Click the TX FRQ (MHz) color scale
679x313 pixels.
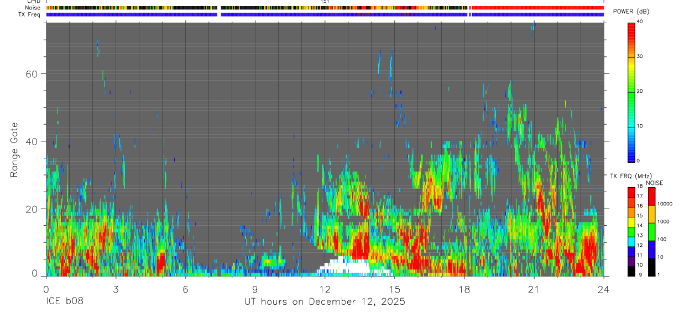(631, 231)
